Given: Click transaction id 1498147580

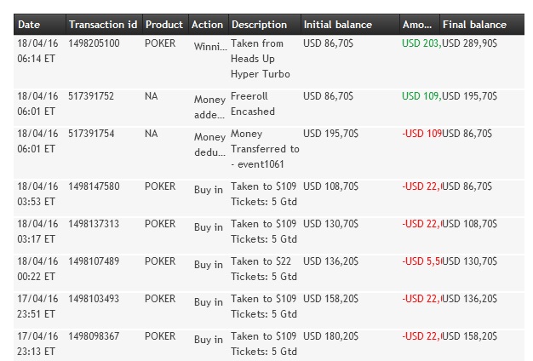Looking at the screenshot, I should [x=94, y=186].
